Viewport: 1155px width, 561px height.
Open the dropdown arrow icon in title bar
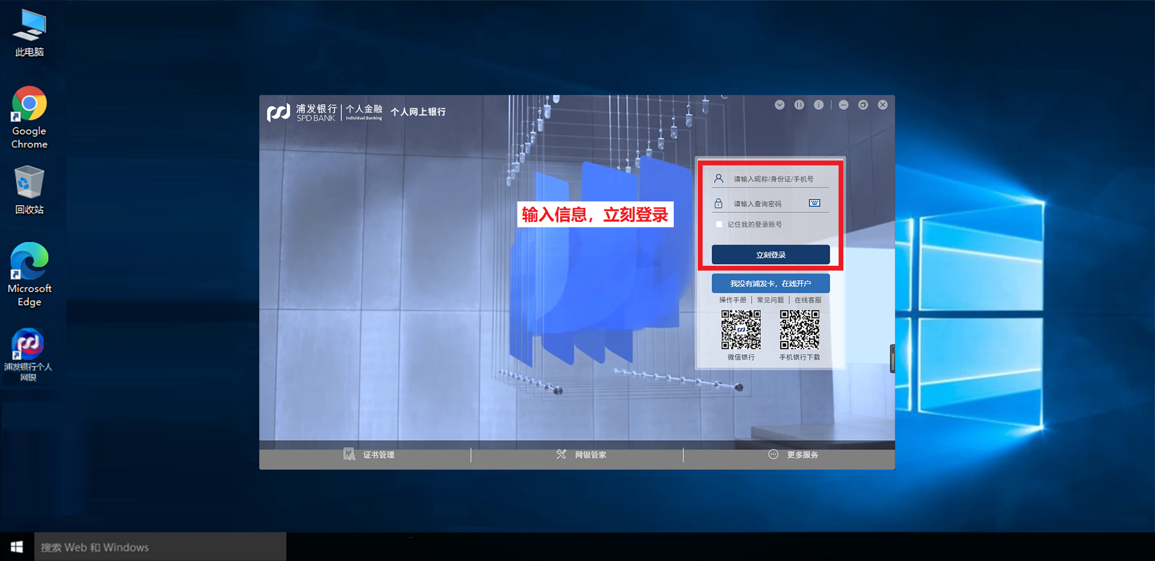[x=780, y=105]
